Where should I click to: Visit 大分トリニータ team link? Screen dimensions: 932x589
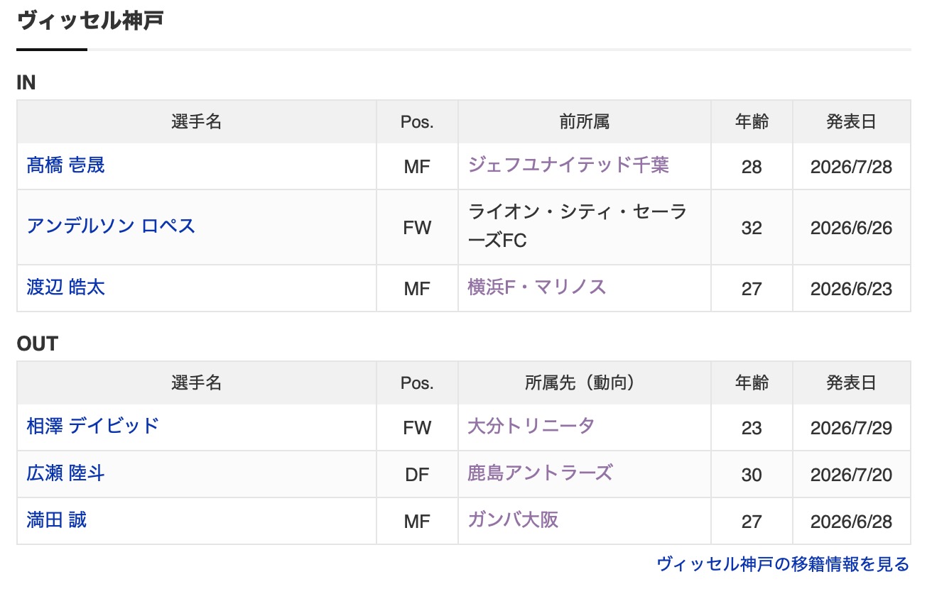(x=531, y=426)
